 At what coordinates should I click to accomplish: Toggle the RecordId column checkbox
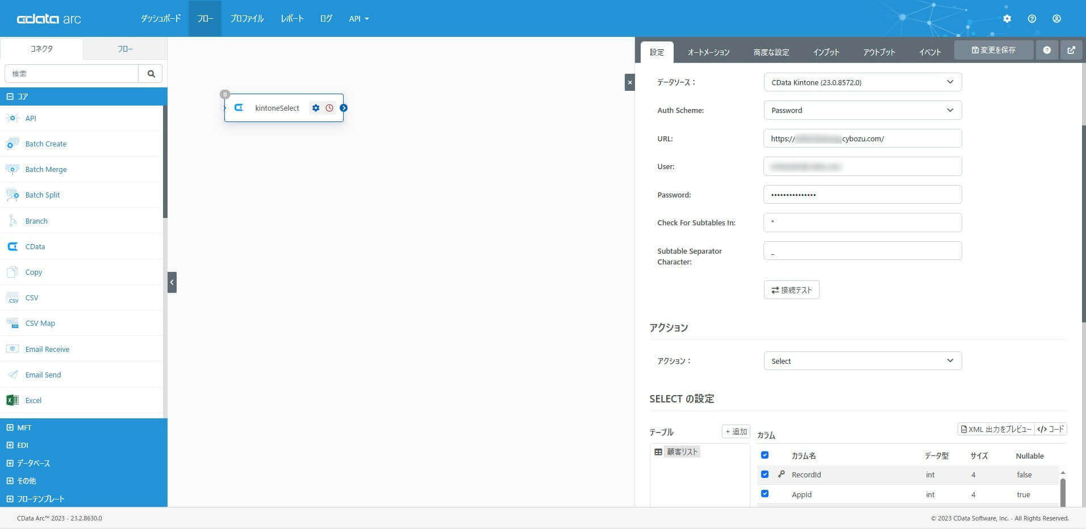coord(765,474)
